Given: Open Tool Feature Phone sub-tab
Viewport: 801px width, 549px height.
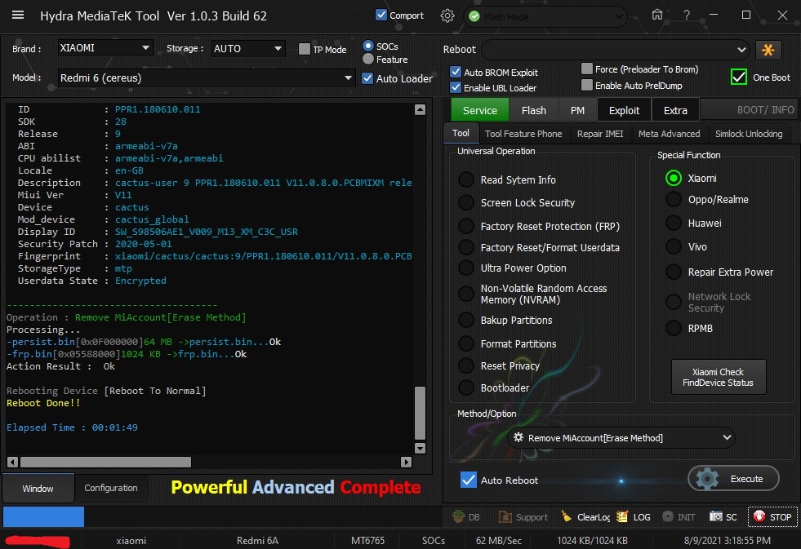Looking at the screenshot, I should (x=523, y=134).
